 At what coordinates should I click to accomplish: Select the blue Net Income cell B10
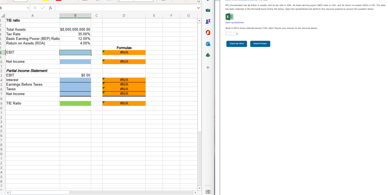click(75, 62)
